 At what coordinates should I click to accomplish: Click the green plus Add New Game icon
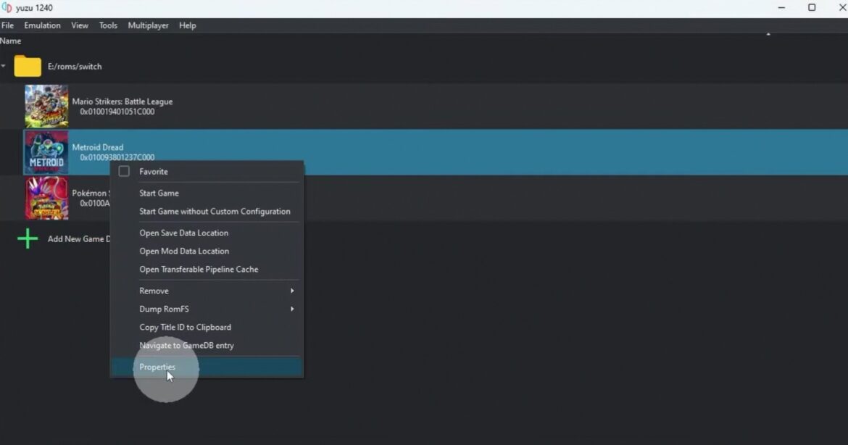tap(28, 238)
